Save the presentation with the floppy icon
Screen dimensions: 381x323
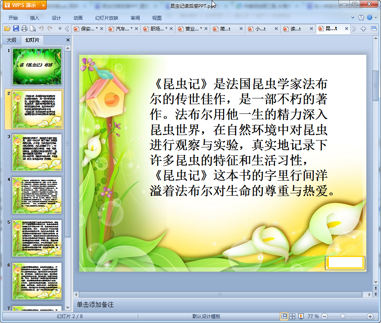(16, 29)
